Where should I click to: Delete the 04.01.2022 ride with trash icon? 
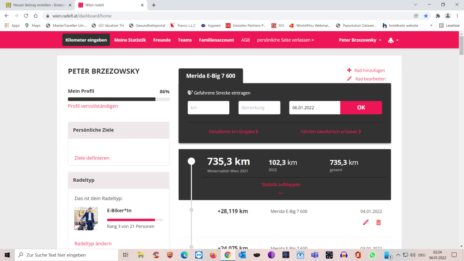click(x=378, y=222)
